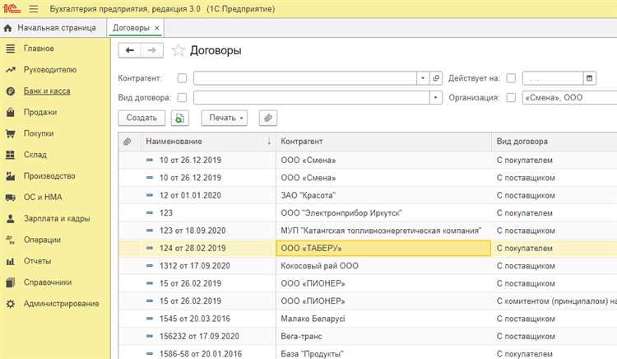Enable the Организация filter checkbox
The width and height of the screenshot is (617, 359).
click(511, 98)
